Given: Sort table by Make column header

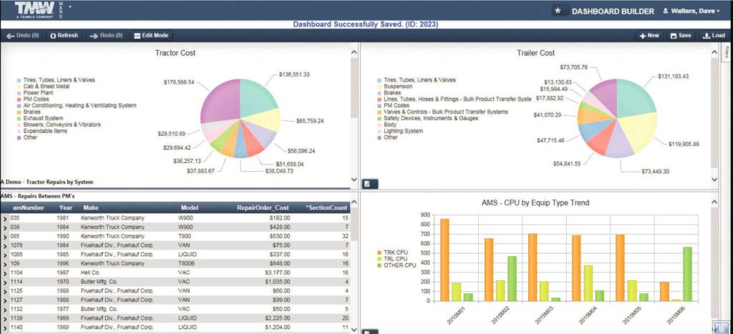Looking at the screenshot, I should tap(91, 207).
